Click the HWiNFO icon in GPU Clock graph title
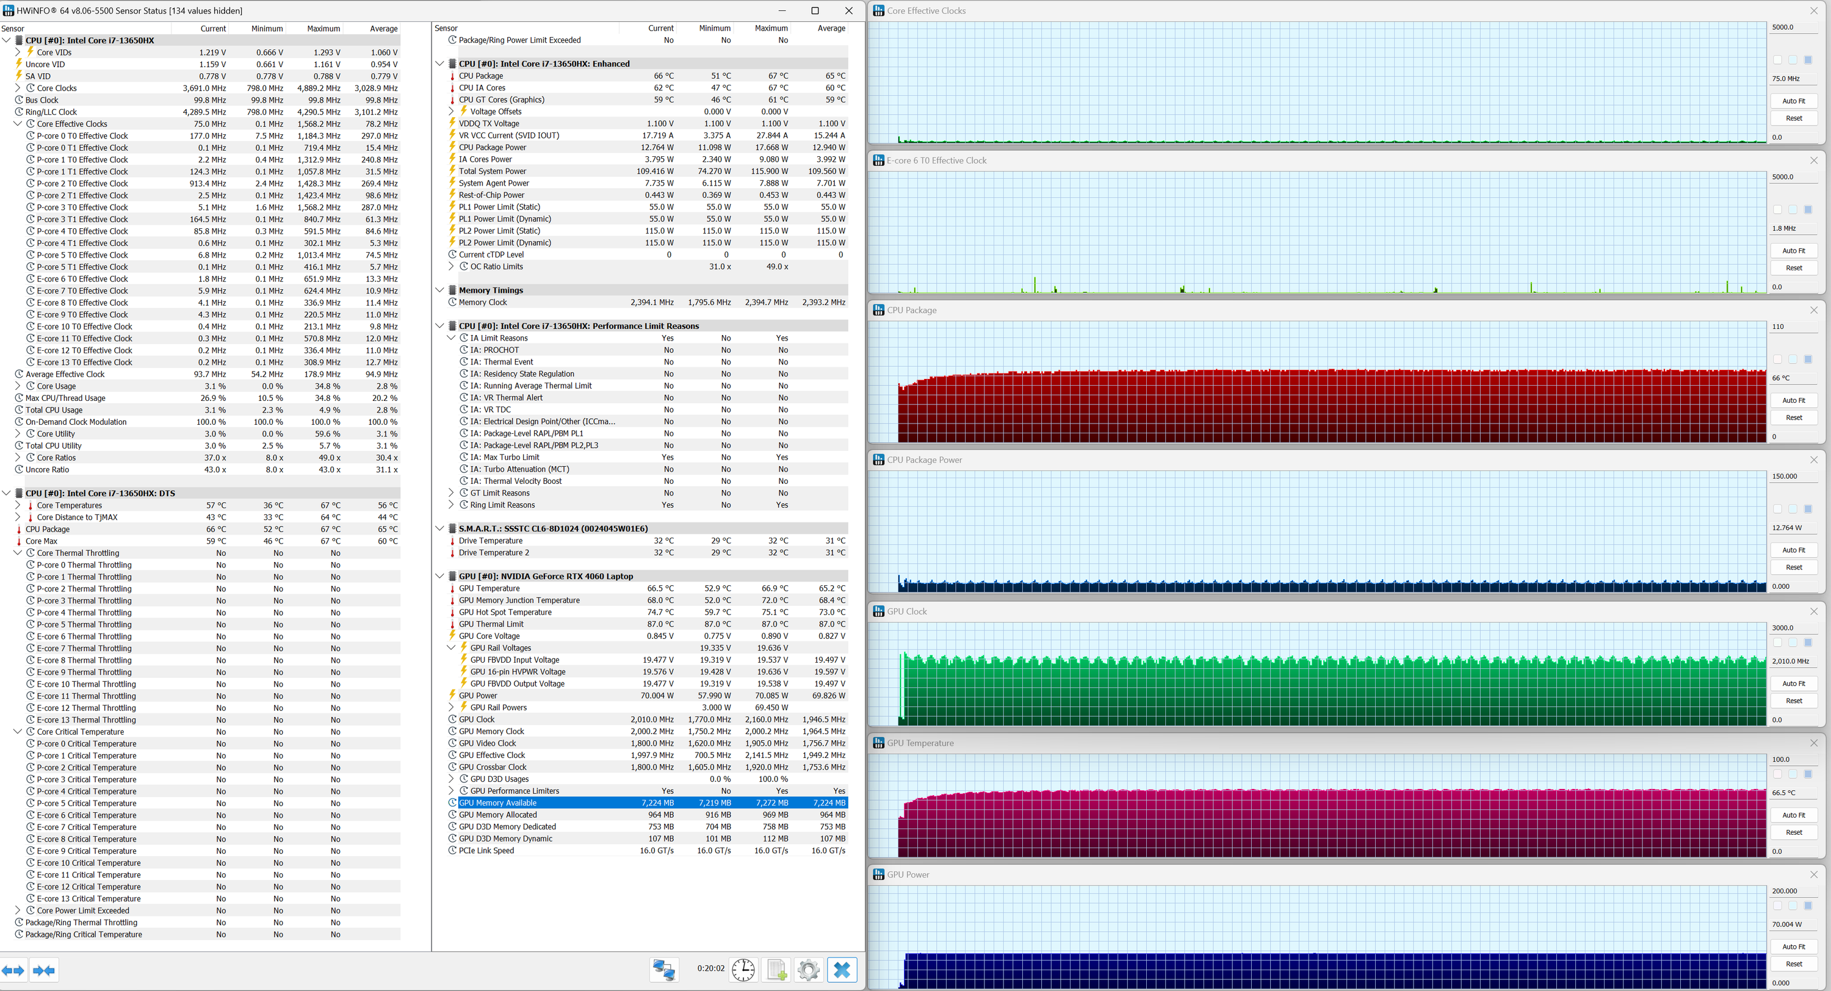Screen dimensions: 1831x991 click(x=878, y=611)
